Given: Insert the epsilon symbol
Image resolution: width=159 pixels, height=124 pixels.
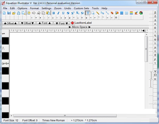Looking at the screenshot, I should point(155,24).
